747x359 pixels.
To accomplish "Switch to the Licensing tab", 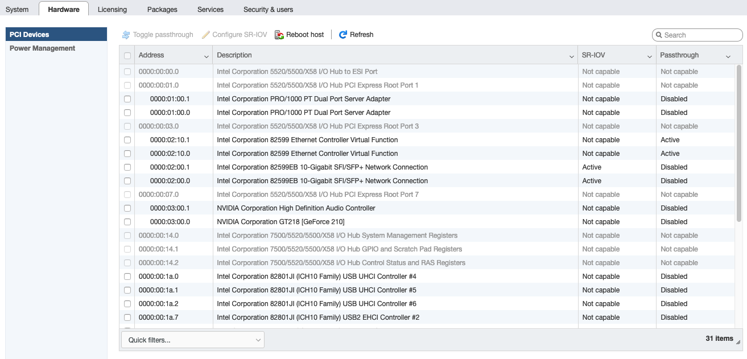I will [x=112, y=9].
